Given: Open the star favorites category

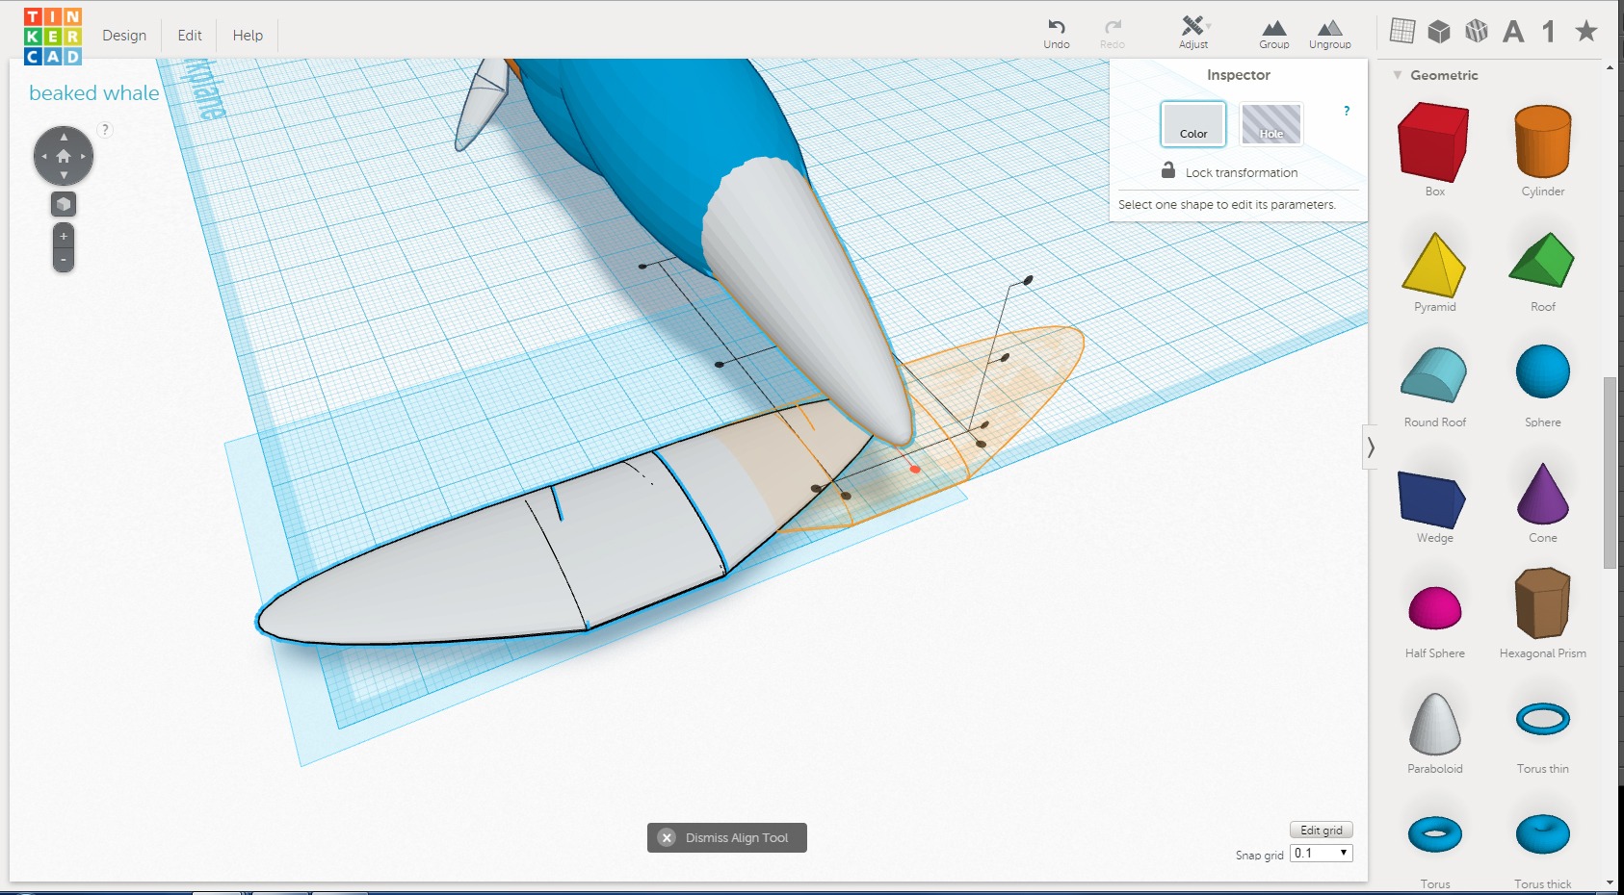Looking at the screenshot, I should (1586, 32).
